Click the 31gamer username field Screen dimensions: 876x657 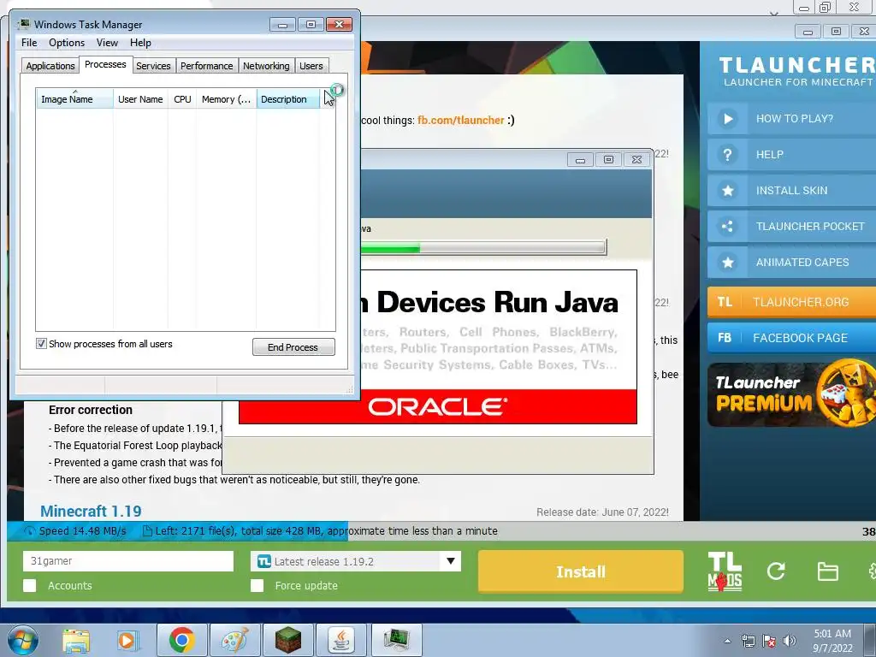128,561
